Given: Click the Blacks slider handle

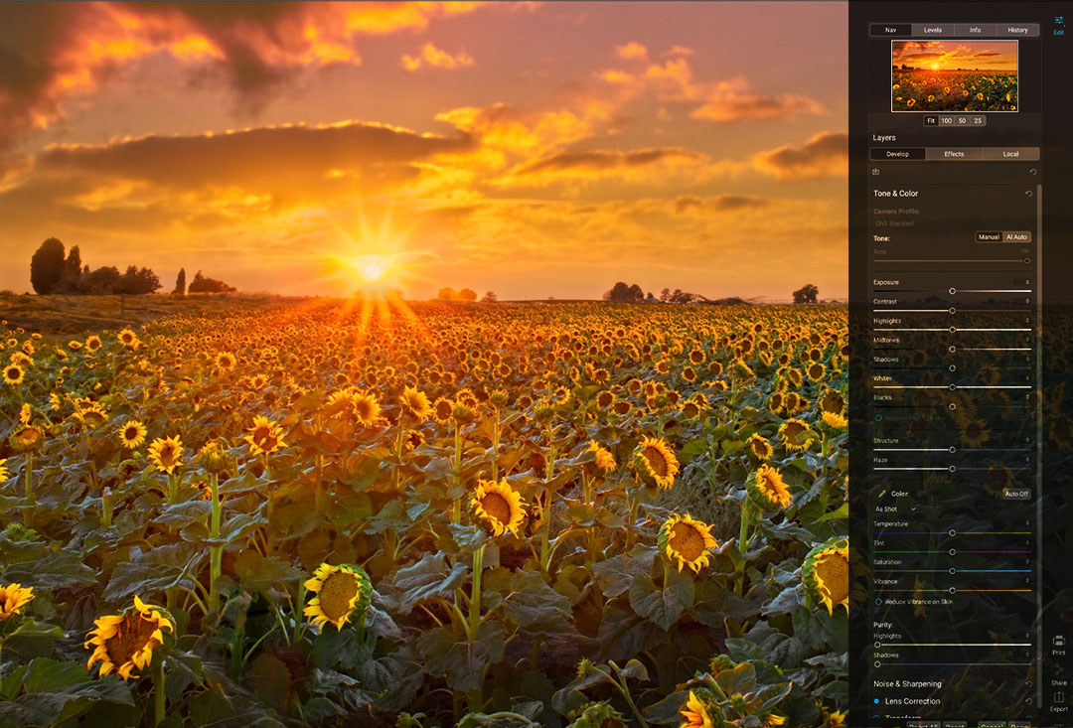Looking at the screenshot, I should (x=952, y=406).
